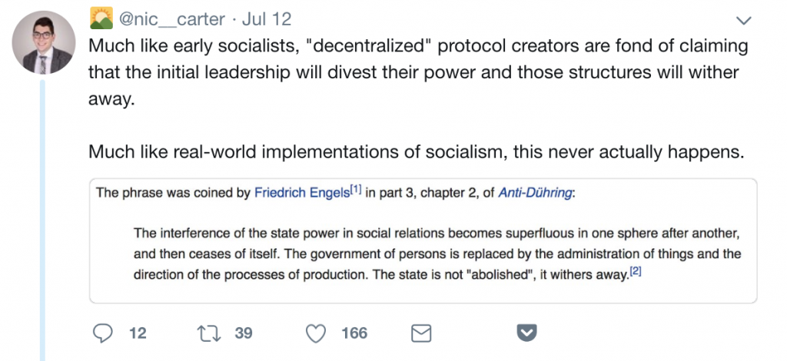Click the 166 likes count

354,333
